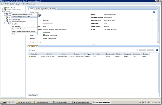Select Repair Storage System entry

point(24,22)
